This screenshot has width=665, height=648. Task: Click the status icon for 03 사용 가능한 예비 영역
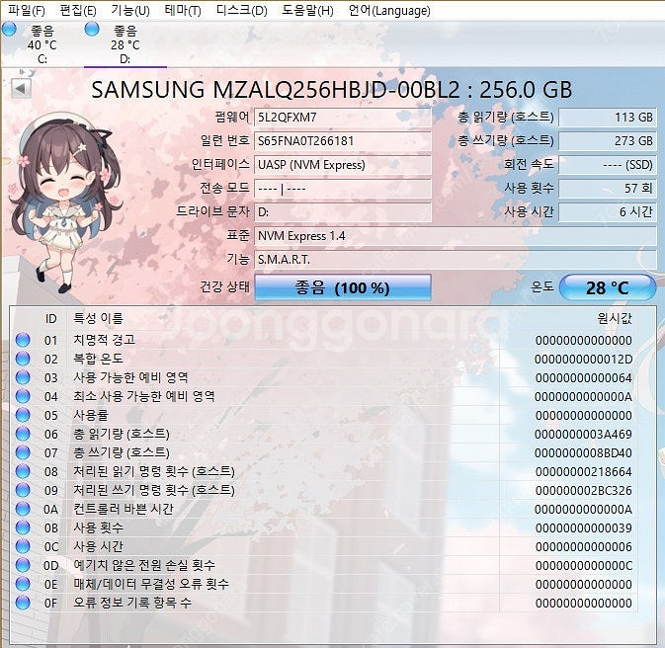pos(23,377)
